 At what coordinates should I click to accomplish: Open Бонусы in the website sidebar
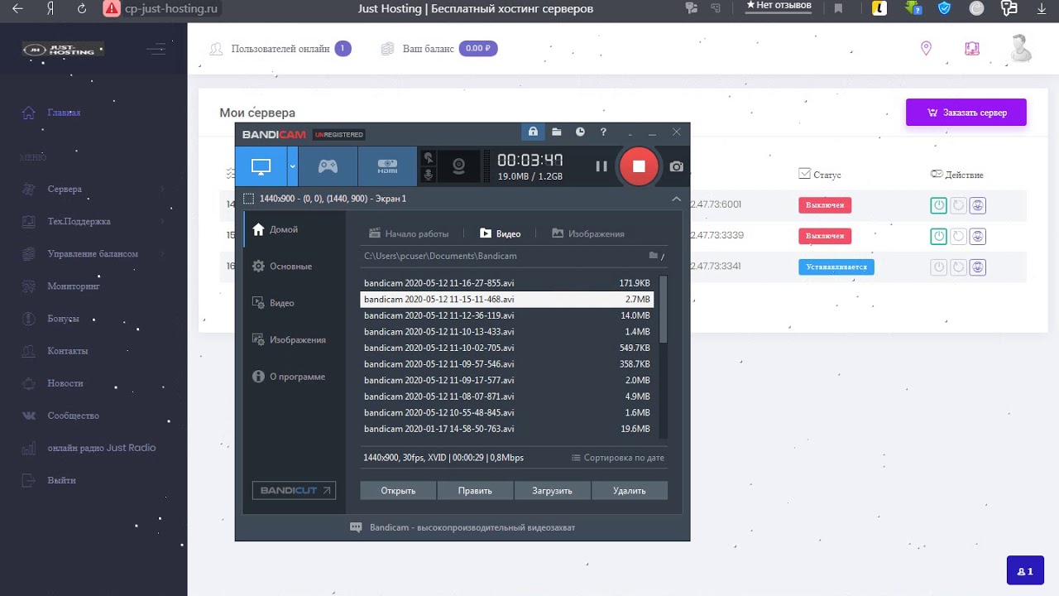64,319
